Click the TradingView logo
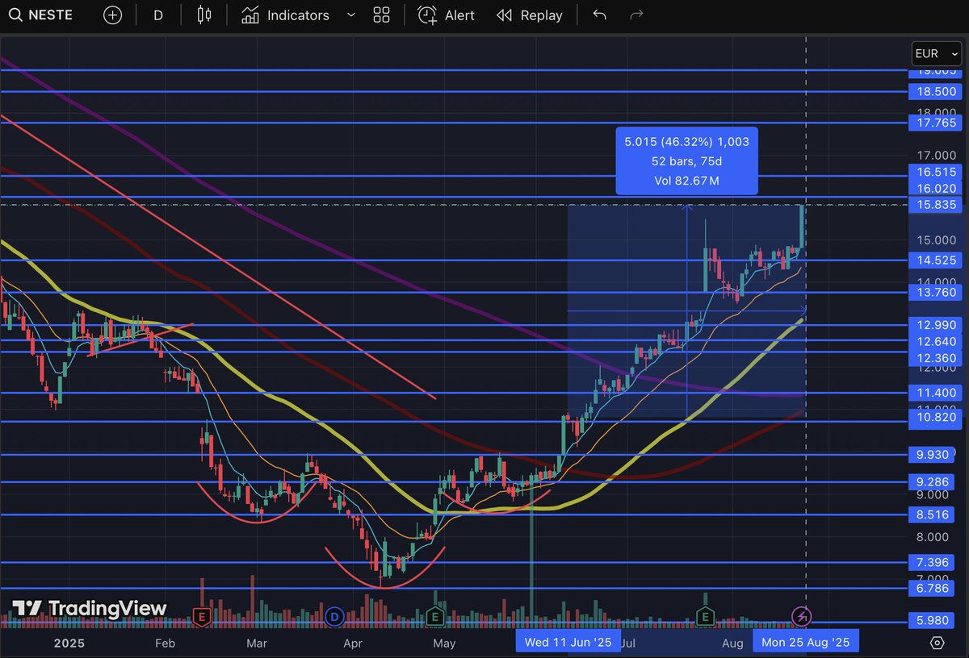The image size is (969, 658). click(87, 609)
